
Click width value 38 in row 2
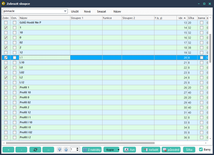(x=190, y=48)
